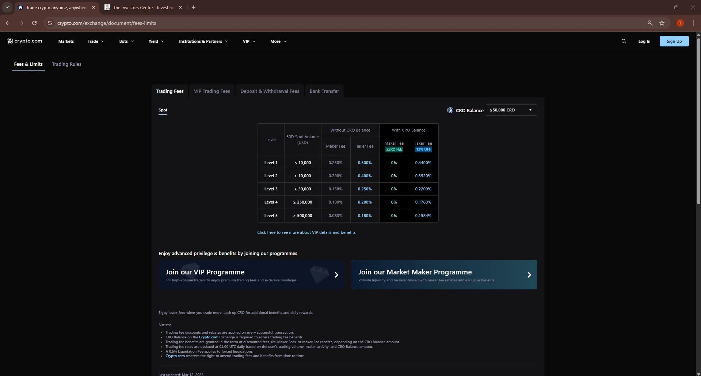Open the tab search dropdown arrow
Screen dimensions: 701x376
click(x=7, y=7)
